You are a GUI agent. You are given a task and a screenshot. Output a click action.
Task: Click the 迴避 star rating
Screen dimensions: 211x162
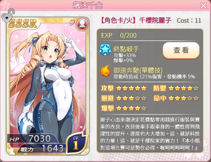(x=131, y=98)
